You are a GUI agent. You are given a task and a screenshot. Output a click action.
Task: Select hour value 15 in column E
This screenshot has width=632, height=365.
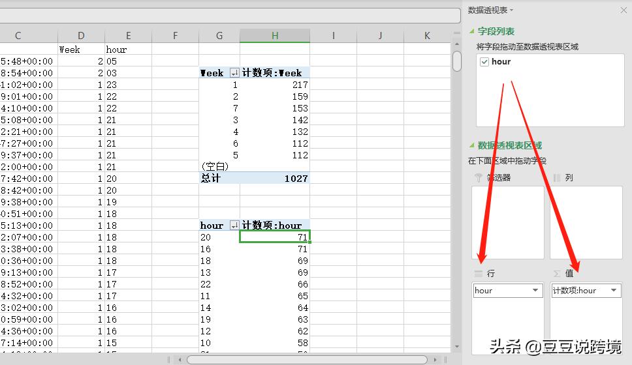[128, 342]
